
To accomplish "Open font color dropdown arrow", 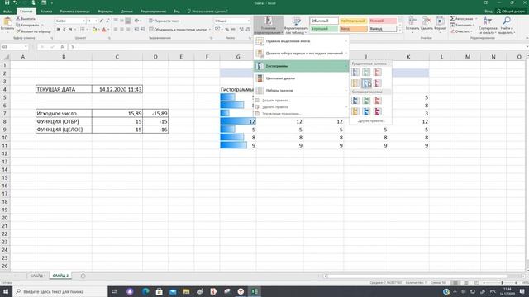I will tap(108, 30).
